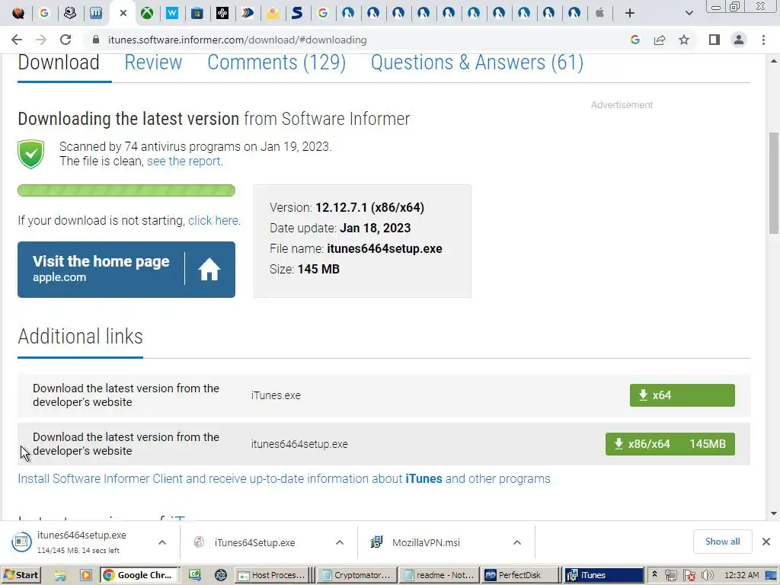Click the version 12.12.7.1 (x86/x64) text

[369, 207]
